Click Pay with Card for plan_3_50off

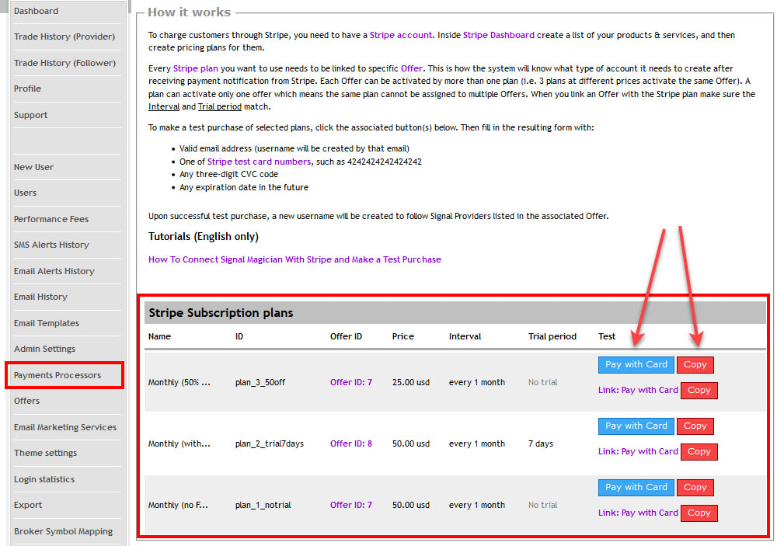pos(636,364)
